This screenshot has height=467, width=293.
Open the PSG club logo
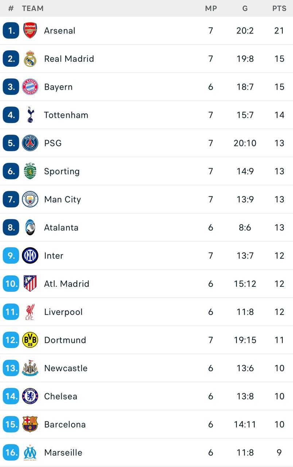30,143
